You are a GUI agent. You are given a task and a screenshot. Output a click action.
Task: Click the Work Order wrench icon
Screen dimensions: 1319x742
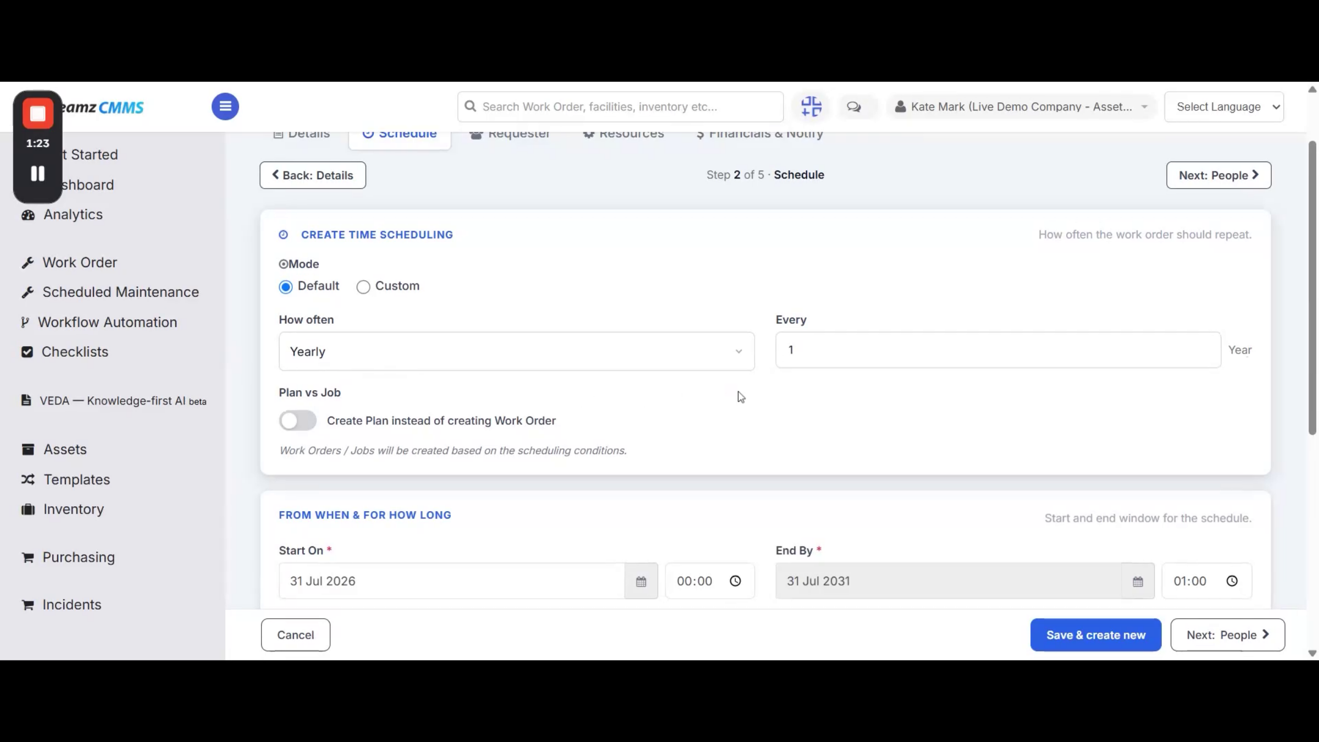[27, 263]
